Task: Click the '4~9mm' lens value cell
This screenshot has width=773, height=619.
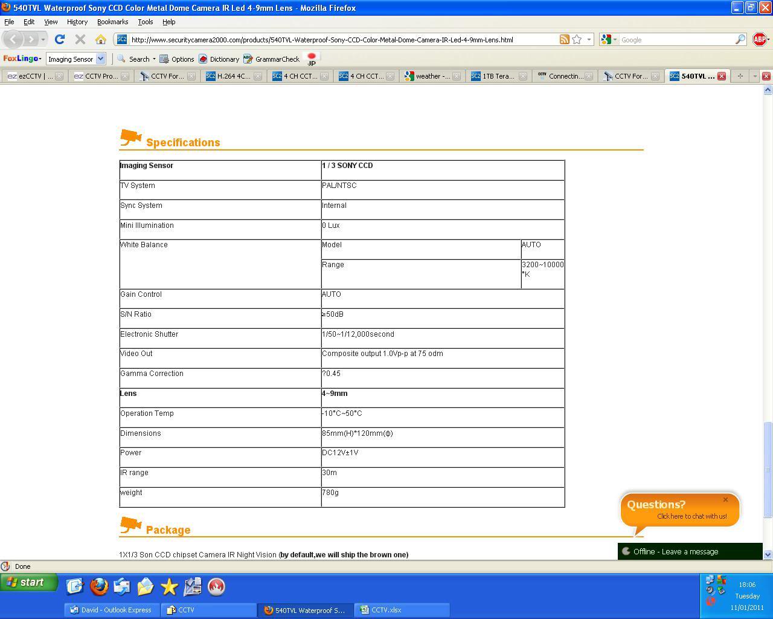Action: click(x=443, y=398)
